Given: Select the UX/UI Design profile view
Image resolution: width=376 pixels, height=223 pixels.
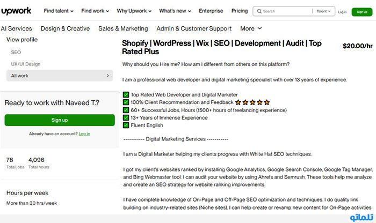Looking at the screenshot, I should point(26,64).
